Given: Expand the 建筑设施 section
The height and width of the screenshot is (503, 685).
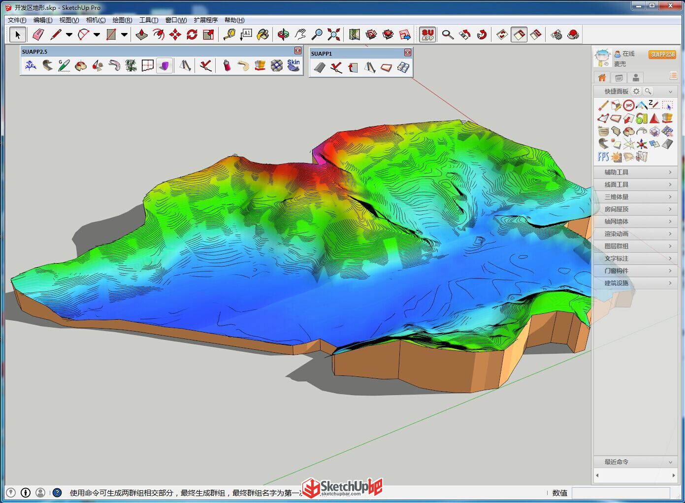Looking at the screenshot, I should coord(635,283).
